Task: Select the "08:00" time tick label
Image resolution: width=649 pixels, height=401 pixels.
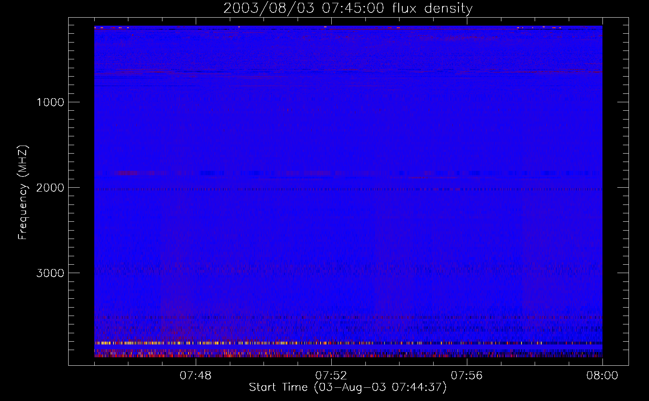Action: (x=602, y=376)
